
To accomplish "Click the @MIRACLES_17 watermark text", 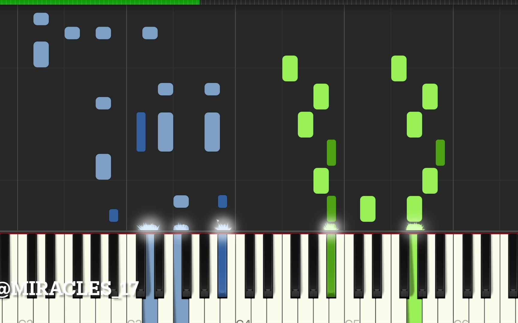I will [x=69, y=289].
